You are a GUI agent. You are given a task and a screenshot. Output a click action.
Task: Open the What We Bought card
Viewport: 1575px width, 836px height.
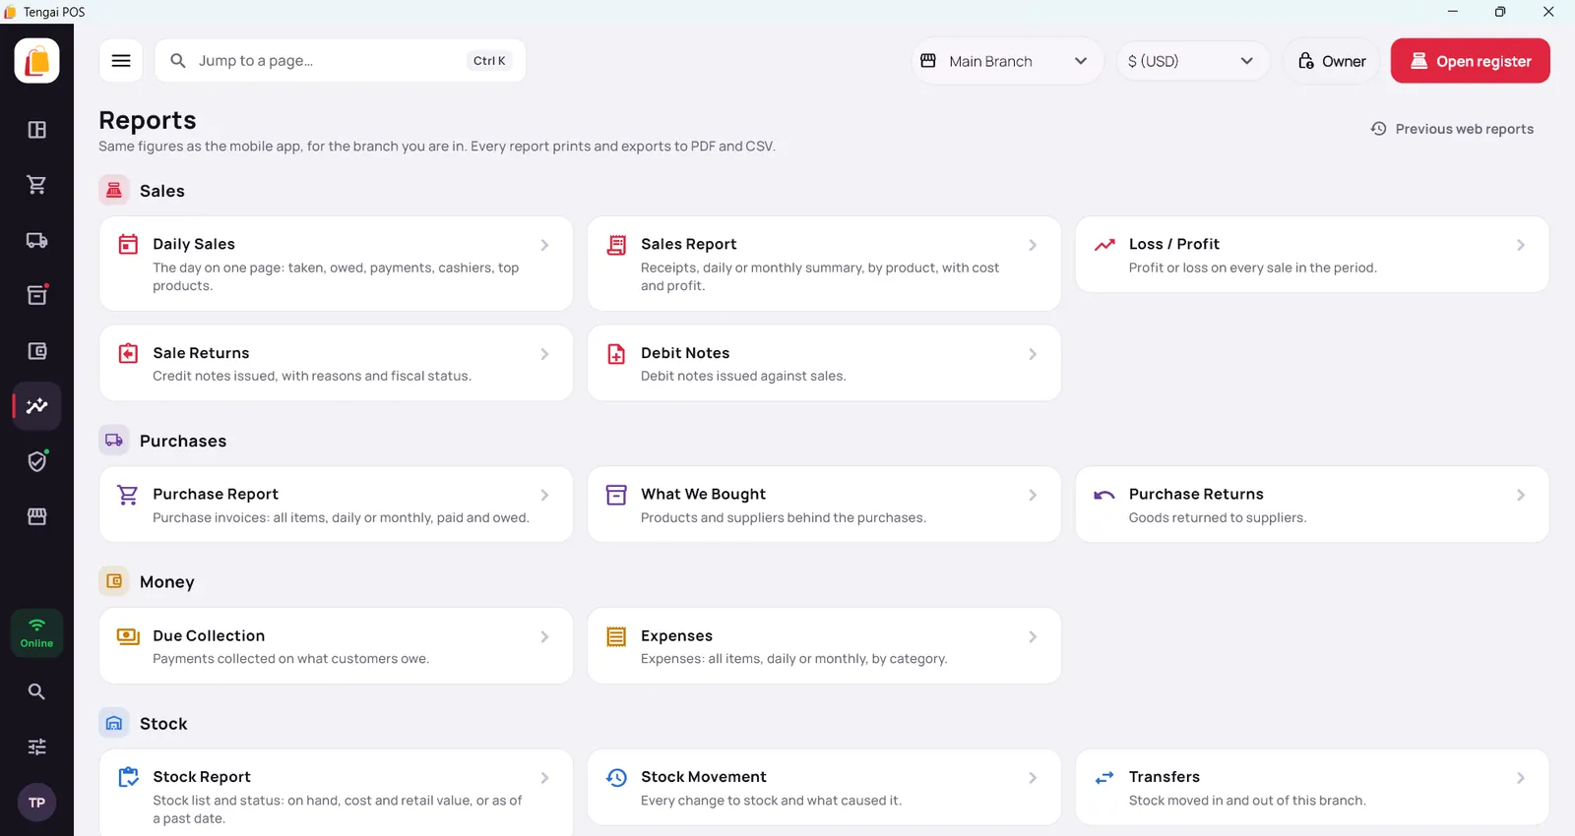[824, 505]
